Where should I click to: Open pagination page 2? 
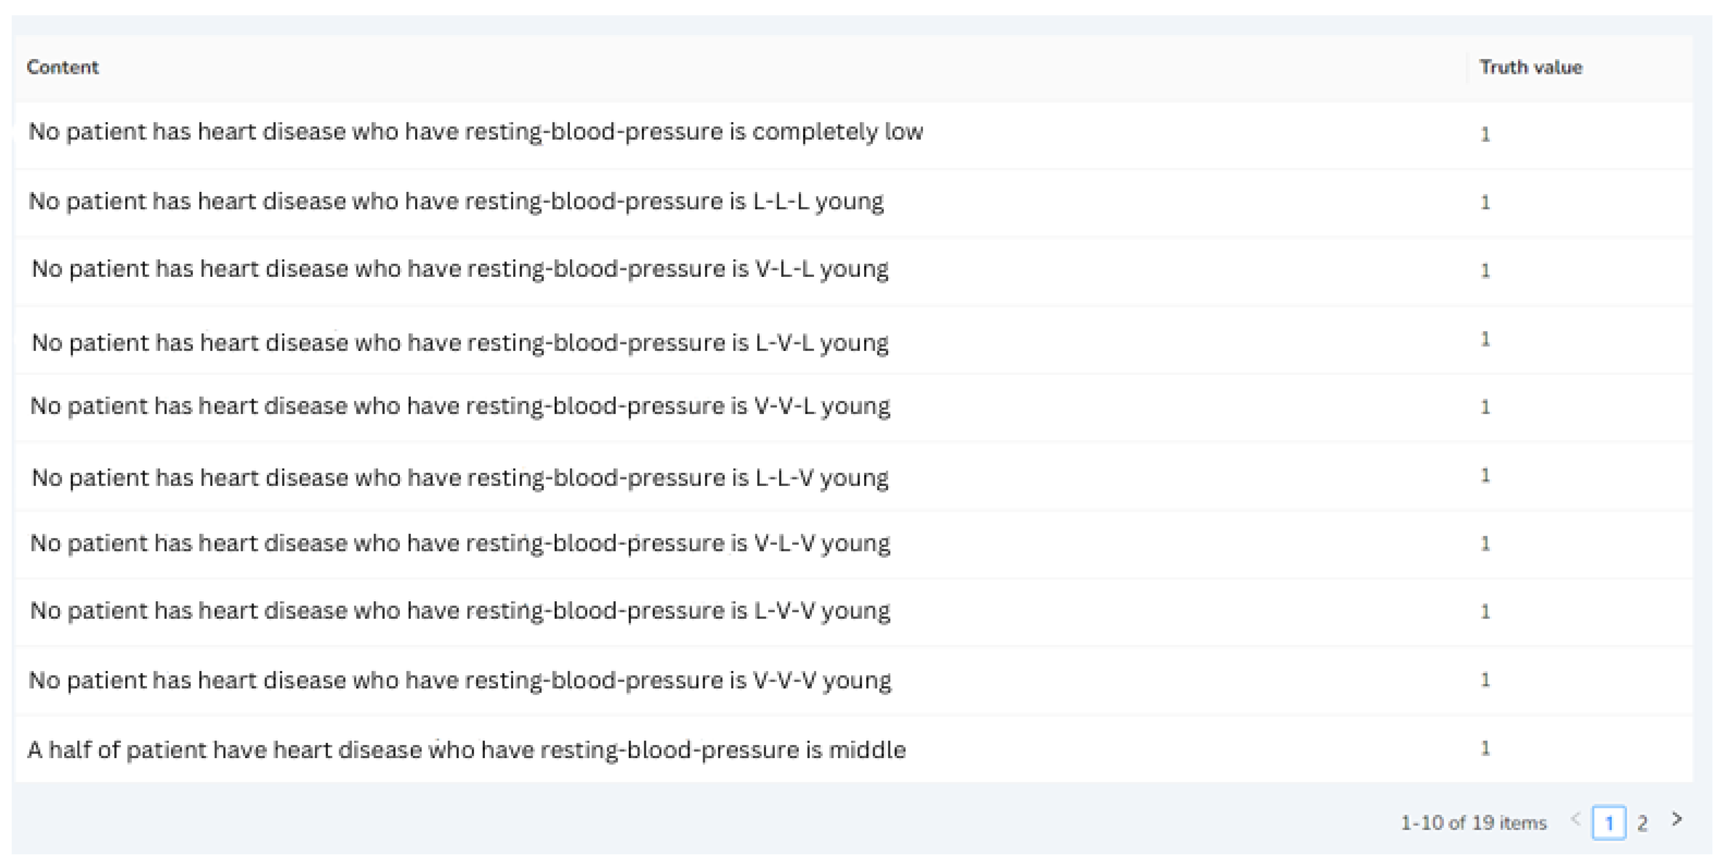(1642, 822)
